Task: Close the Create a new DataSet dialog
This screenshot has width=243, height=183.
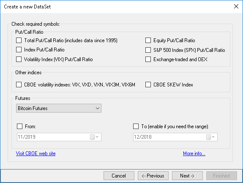Action: click(236, 6)
